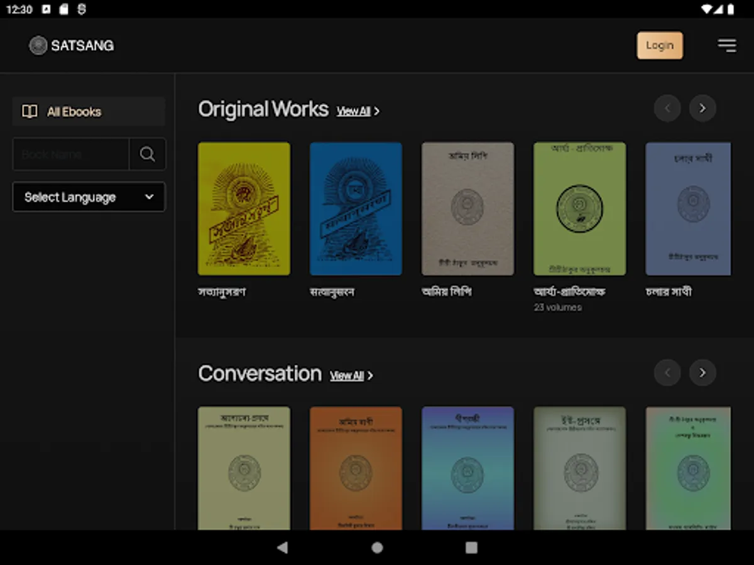Tap Android home circle button
This screenshot has height=565, width=754.
(377, 547)
